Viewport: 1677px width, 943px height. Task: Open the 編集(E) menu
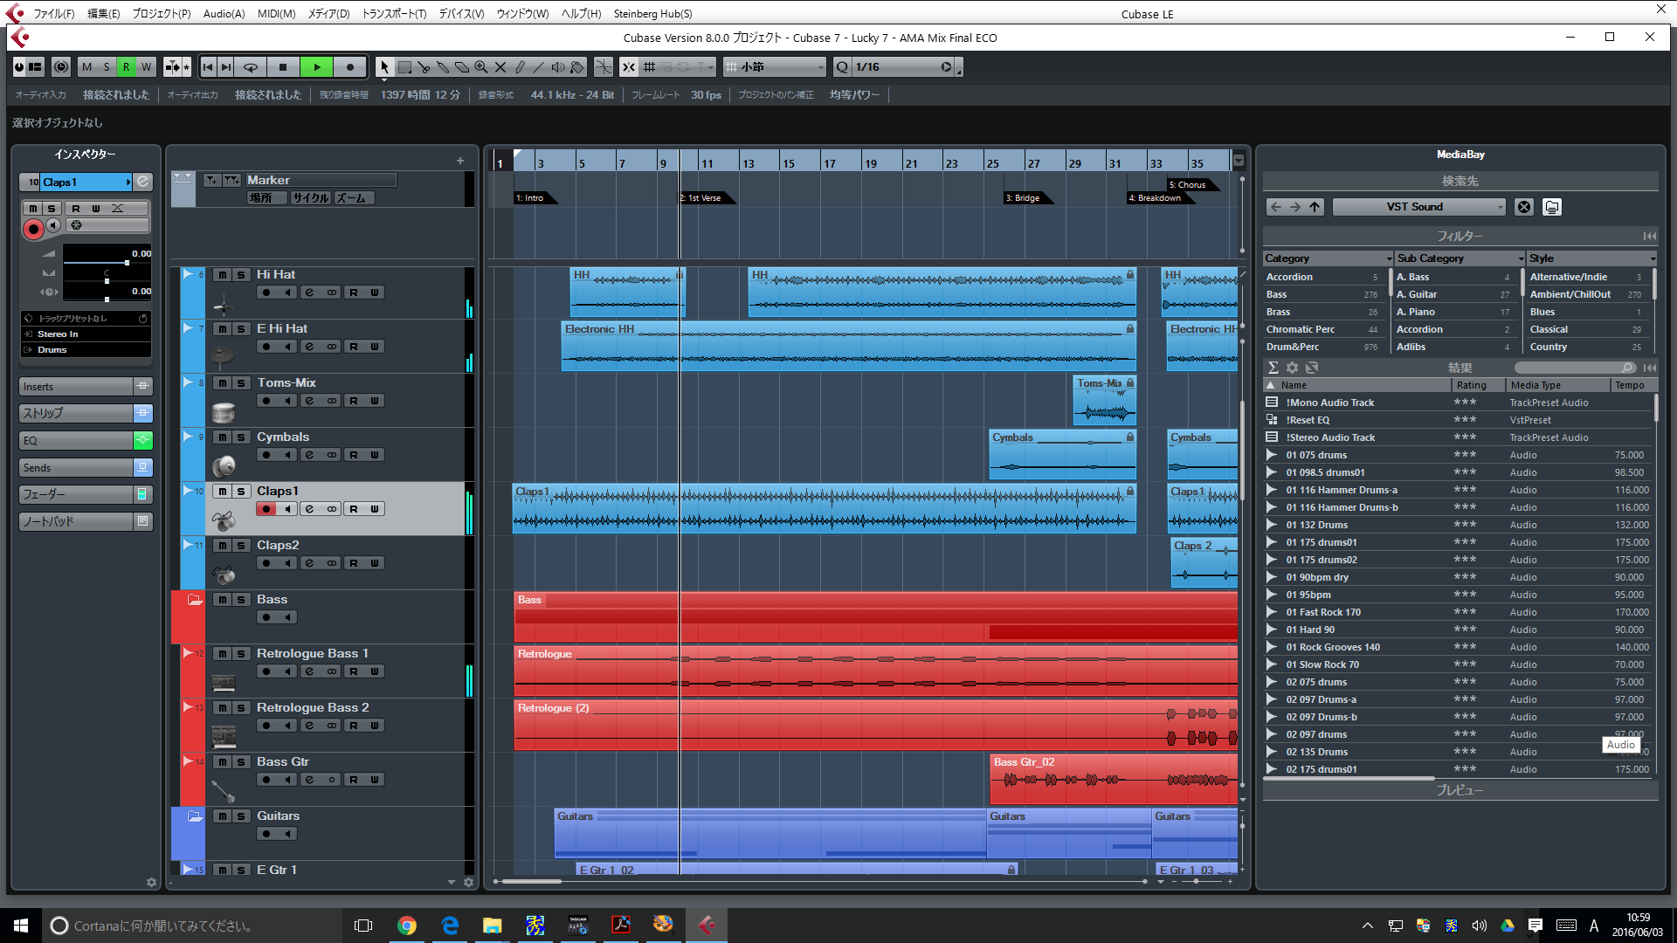pyautogui.click(x=104, y=14)
